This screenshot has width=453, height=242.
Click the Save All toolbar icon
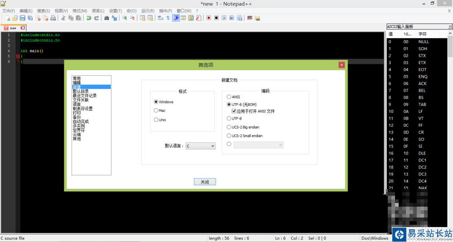tap(30, 18)
